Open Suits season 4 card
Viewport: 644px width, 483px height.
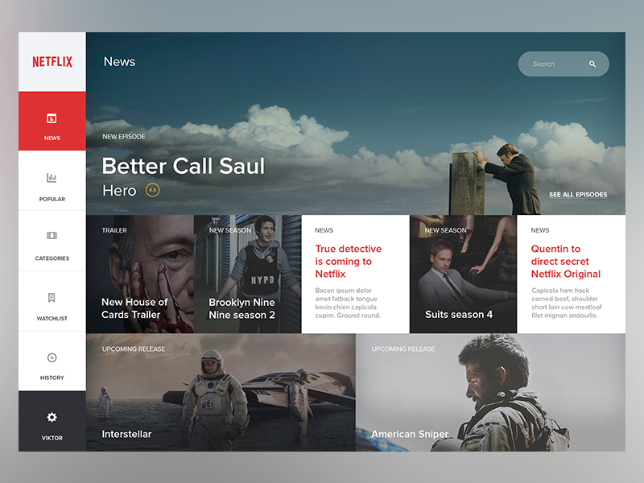pos(463,274)
